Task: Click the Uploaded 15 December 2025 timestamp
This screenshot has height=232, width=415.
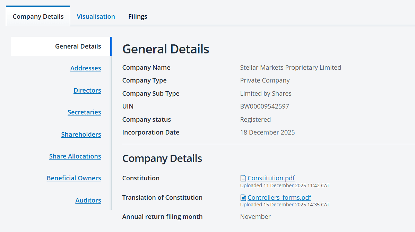Action: 285,205
